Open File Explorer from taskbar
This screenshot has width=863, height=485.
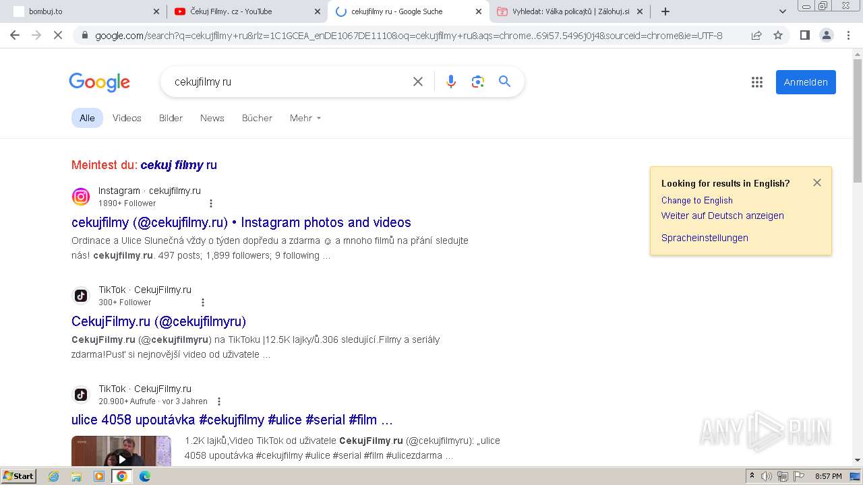76,476
